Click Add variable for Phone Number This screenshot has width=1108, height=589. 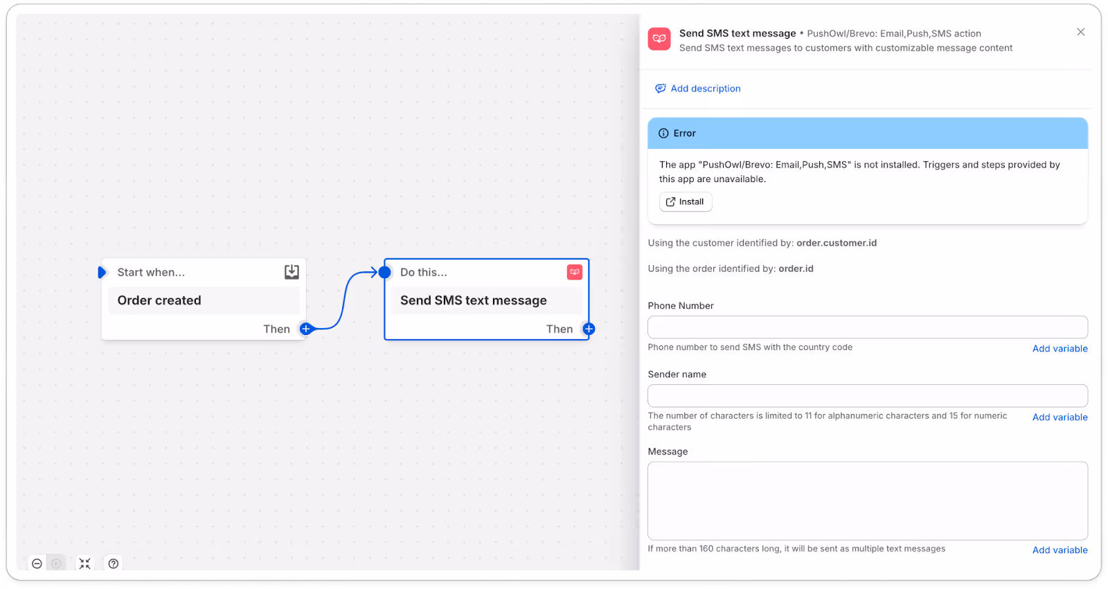point(1060,349)
